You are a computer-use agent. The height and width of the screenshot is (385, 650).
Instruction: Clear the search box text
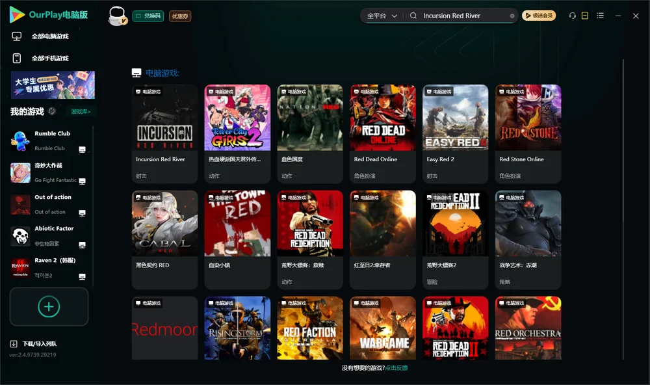pos(512,16)
